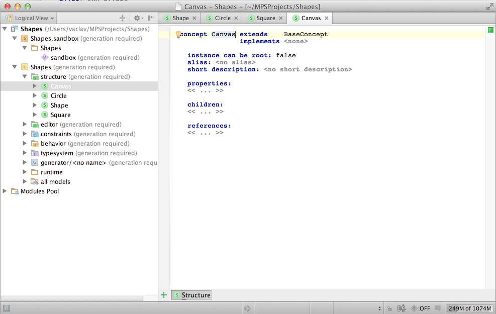Viewport: 496px width, 314px height.
Task: Click the Structure tab at editor bottom
Action: (x=195, y=295)
